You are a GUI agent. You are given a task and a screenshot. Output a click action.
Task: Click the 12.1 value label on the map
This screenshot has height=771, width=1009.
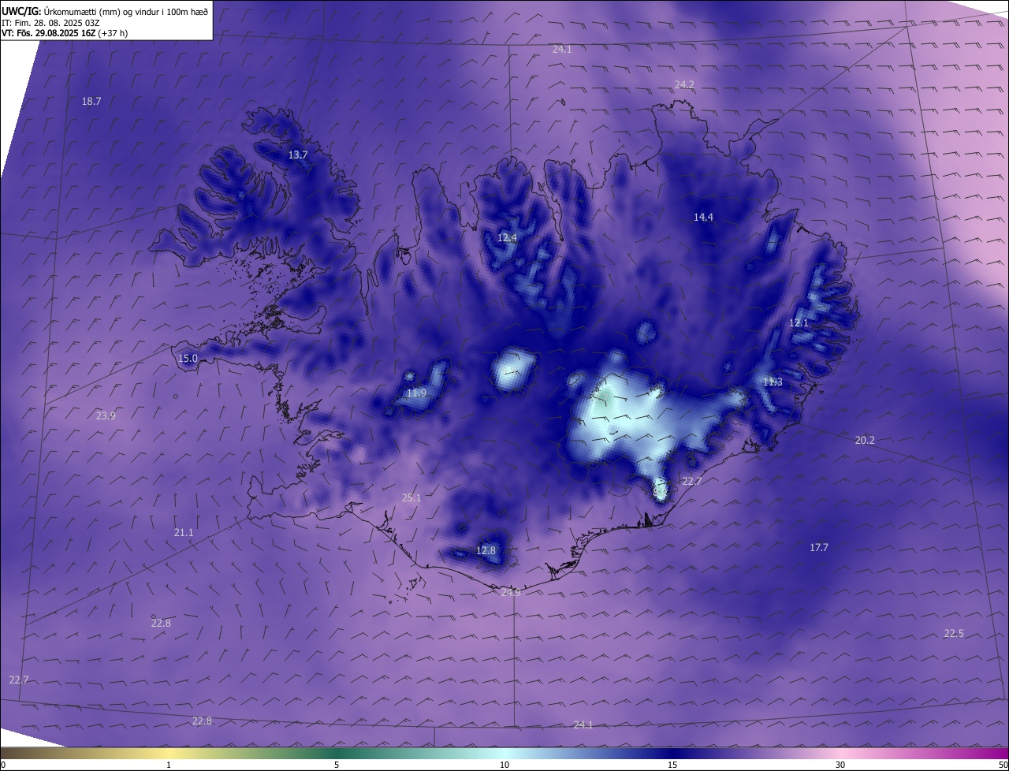(x=799, y=322)
